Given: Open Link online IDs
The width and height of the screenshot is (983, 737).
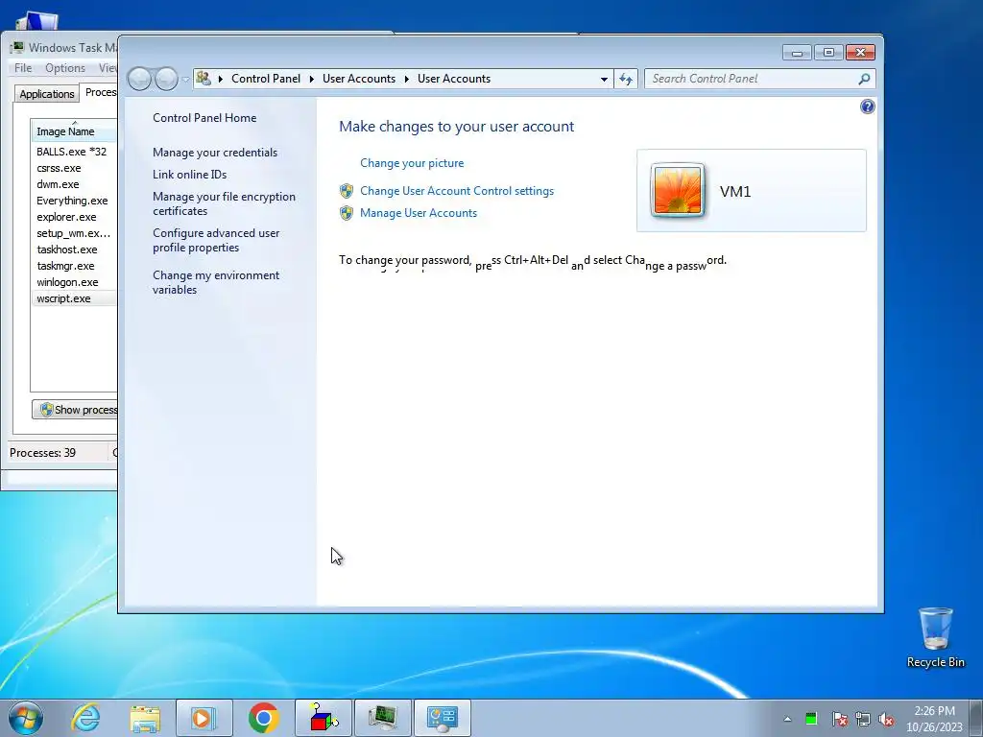Looking at the screenshot, I should click(x=189, y=175).
